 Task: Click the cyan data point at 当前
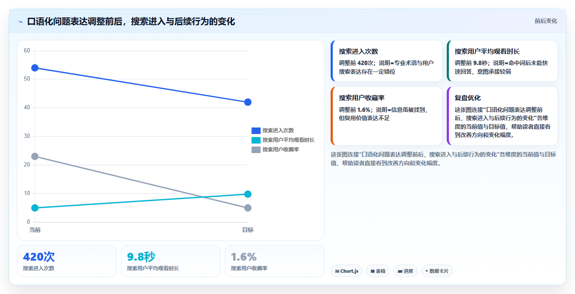(35, 208)
